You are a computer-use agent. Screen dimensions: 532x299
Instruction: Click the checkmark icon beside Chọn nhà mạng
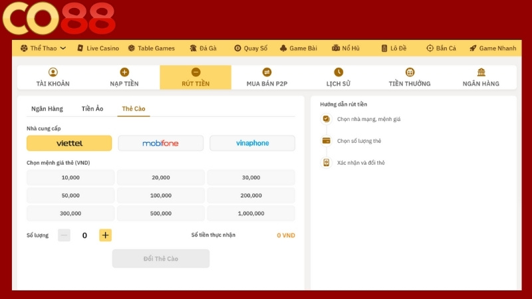click(327, 119)
